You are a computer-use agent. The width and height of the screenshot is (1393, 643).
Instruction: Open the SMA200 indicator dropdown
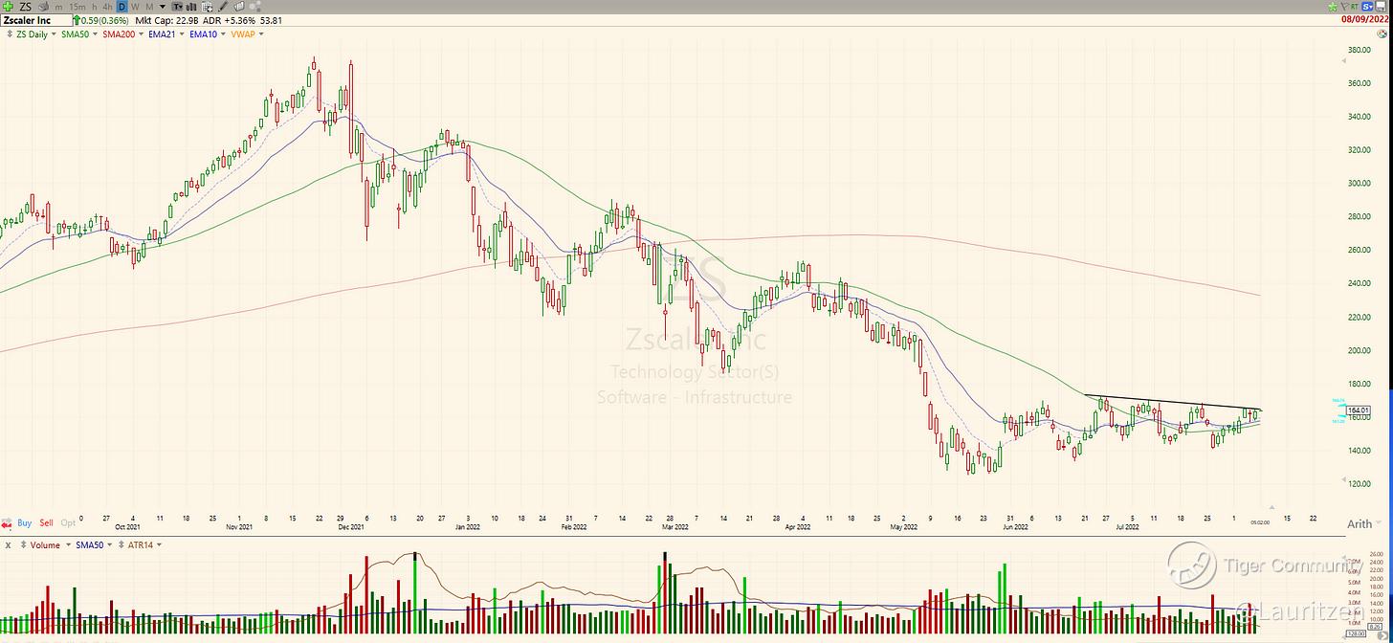(x=141, y=33)
